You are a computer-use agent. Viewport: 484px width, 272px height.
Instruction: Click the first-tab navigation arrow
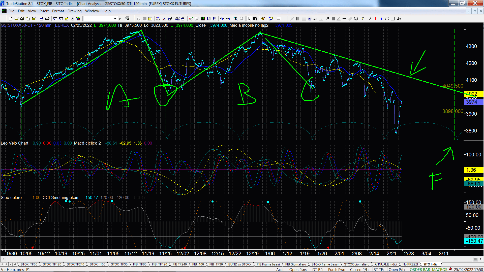[x=2, y=264]
